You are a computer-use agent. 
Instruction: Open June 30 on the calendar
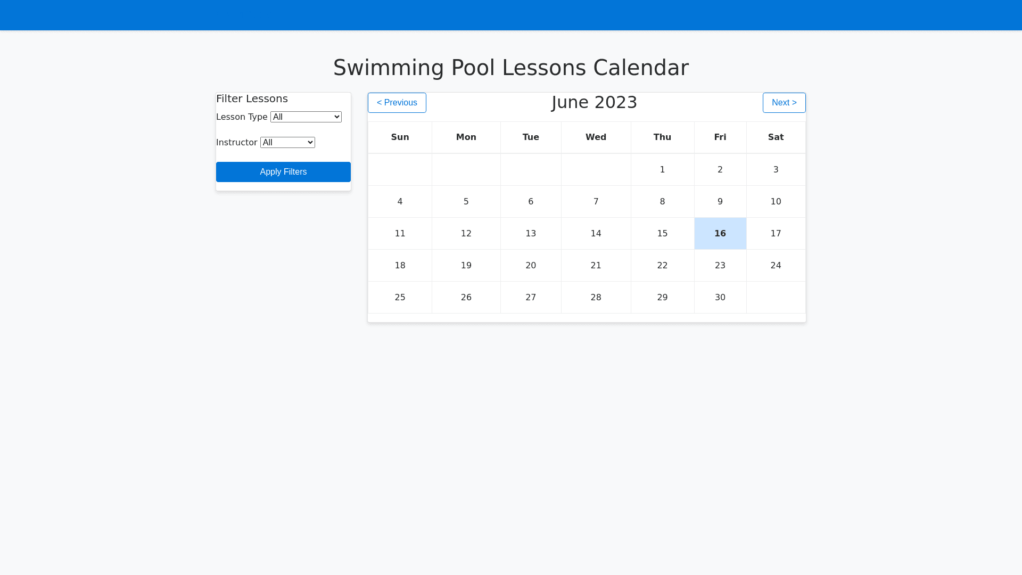click(x=720, y=298)
